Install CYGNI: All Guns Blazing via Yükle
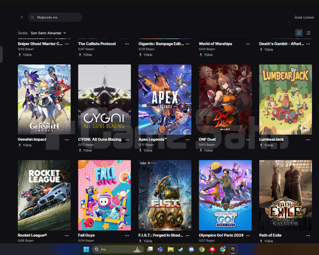This screenshot has width=319, height=255. (86, 151)
